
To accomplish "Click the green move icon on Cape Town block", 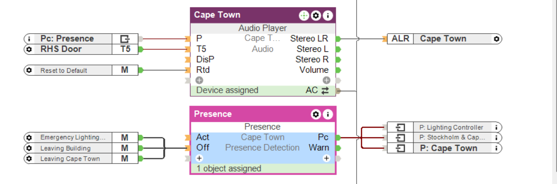I will pos(304,15).
